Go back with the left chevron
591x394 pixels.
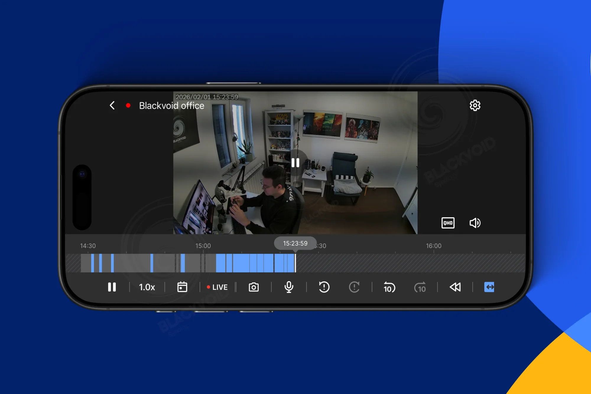point(112,106)
